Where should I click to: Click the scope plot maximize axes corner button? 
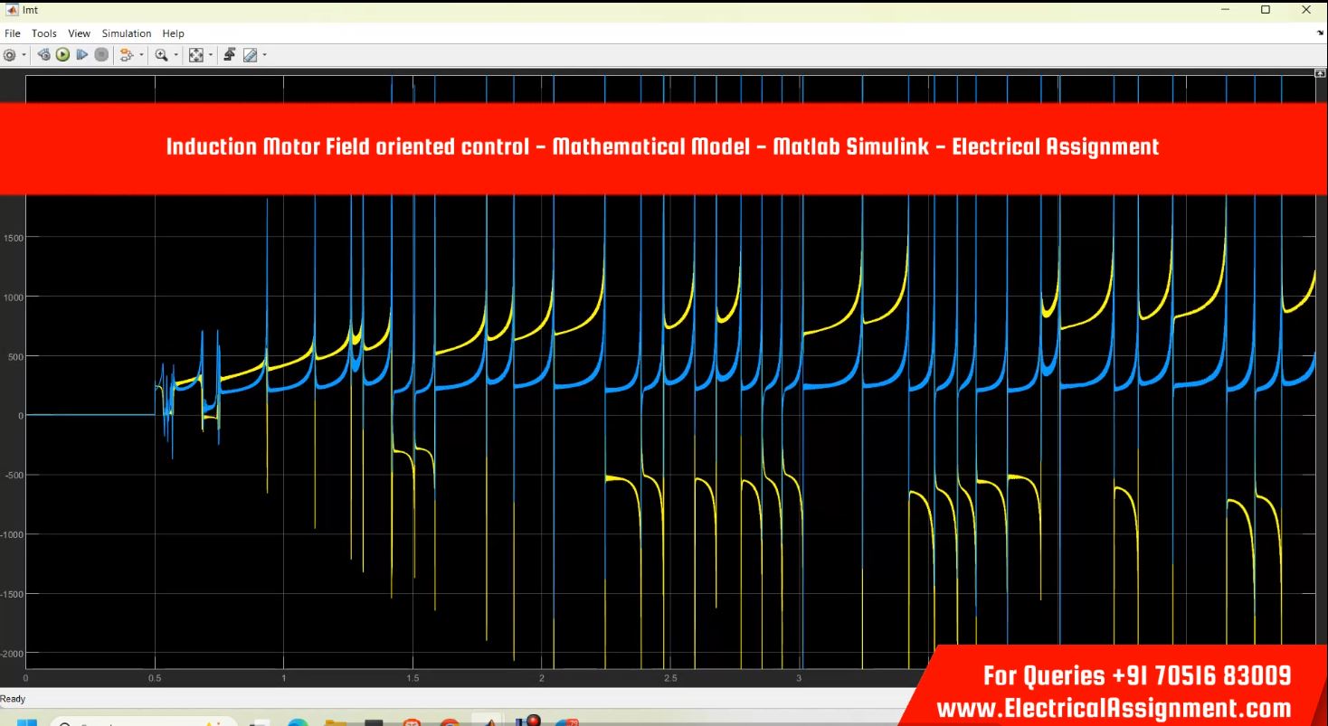point(1322,71)
